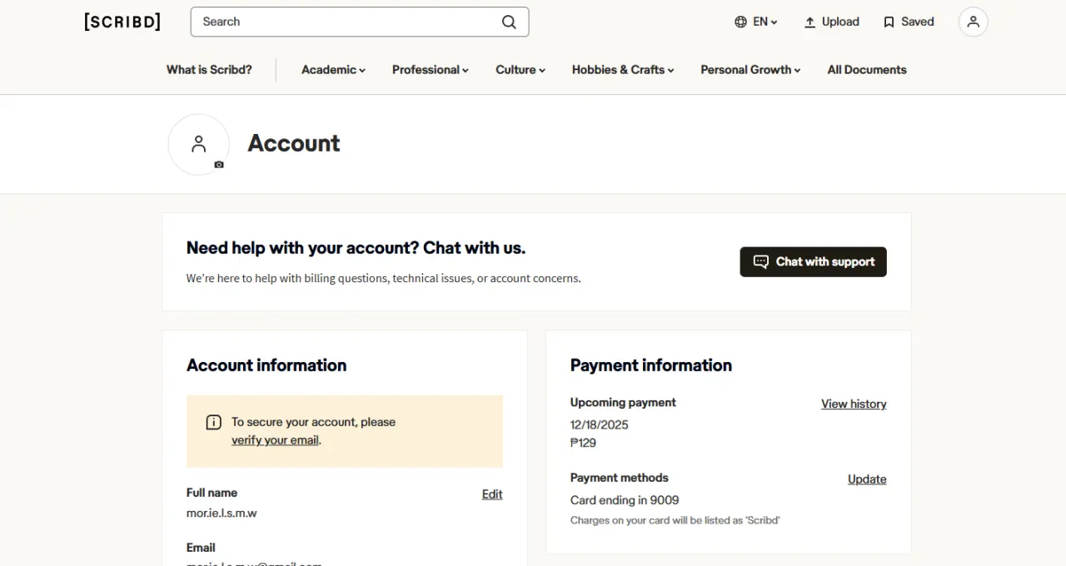Click the Scribd logo
Screen dimensions: 1066x566
(122, 22)
